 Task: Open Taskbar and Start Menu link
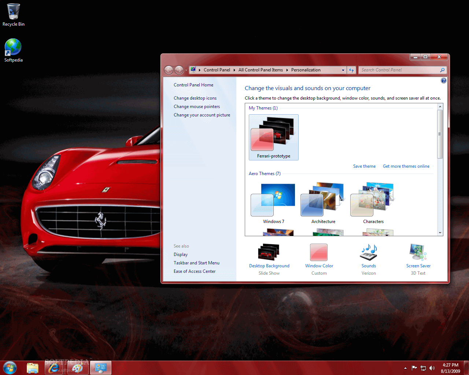click(x=196, y=263)
